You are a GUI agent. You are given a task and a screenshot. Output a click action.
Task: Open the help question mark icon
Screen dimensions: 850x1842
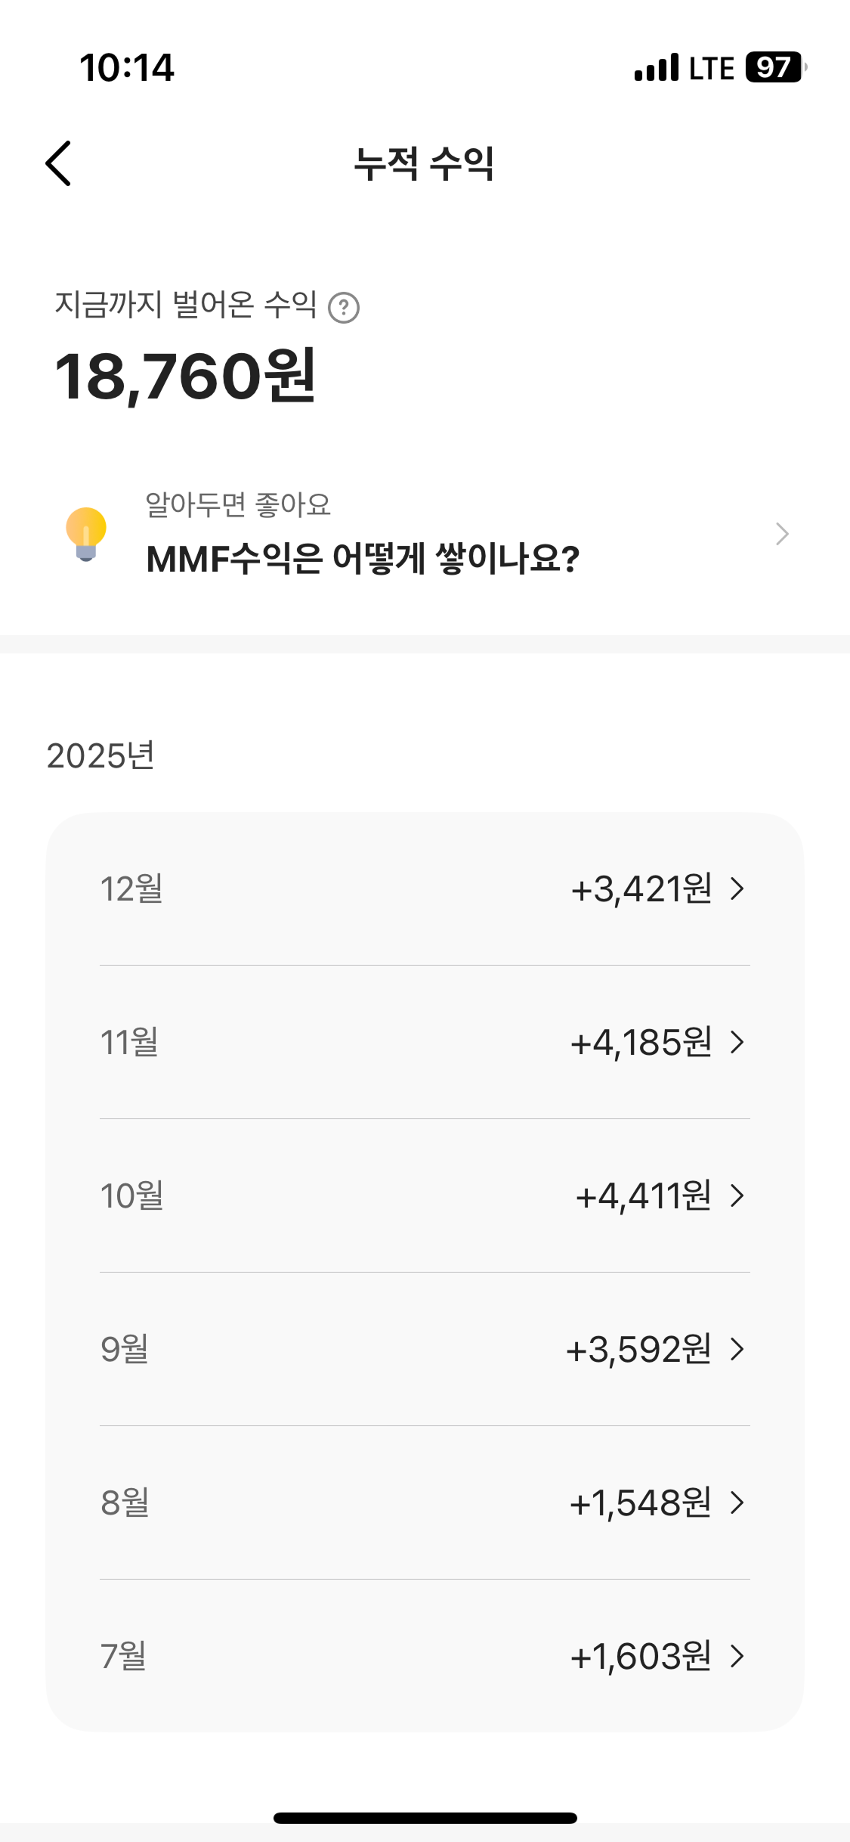pyautogui.click(x=344, y=308)
